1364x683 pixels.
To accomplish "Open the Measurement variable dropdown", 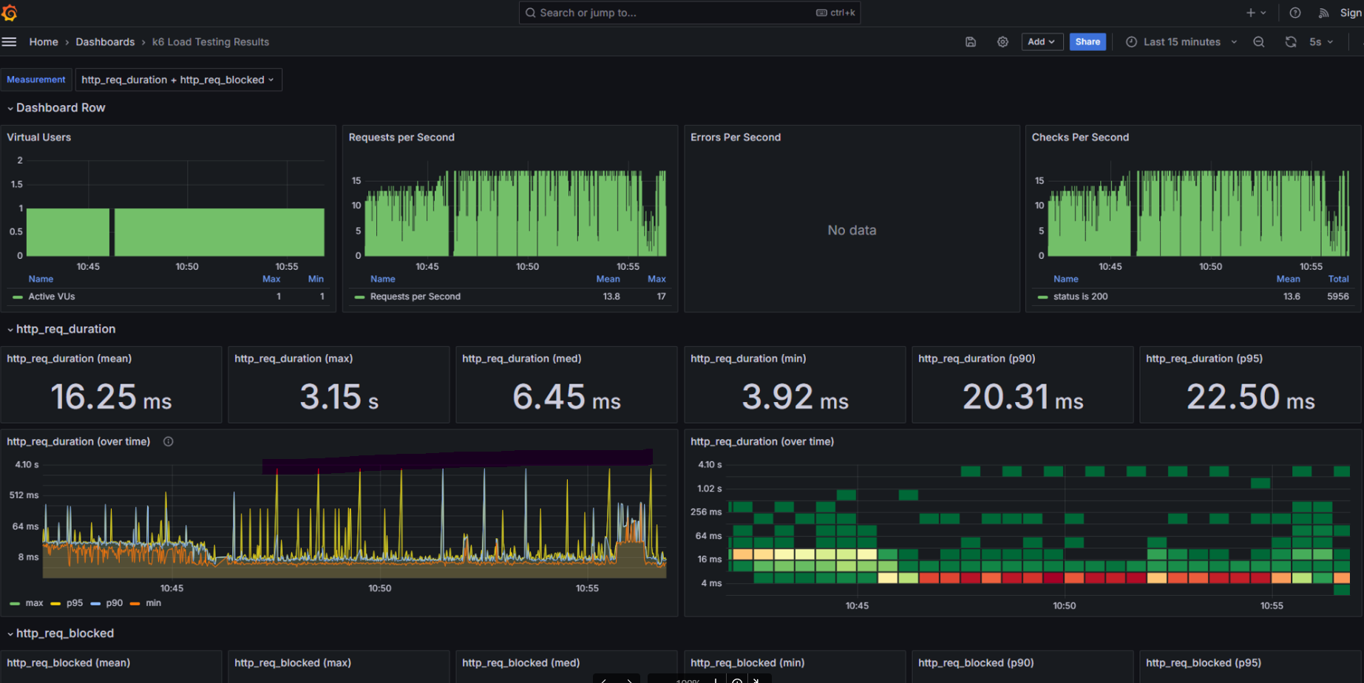I will [x=178, y=80].
